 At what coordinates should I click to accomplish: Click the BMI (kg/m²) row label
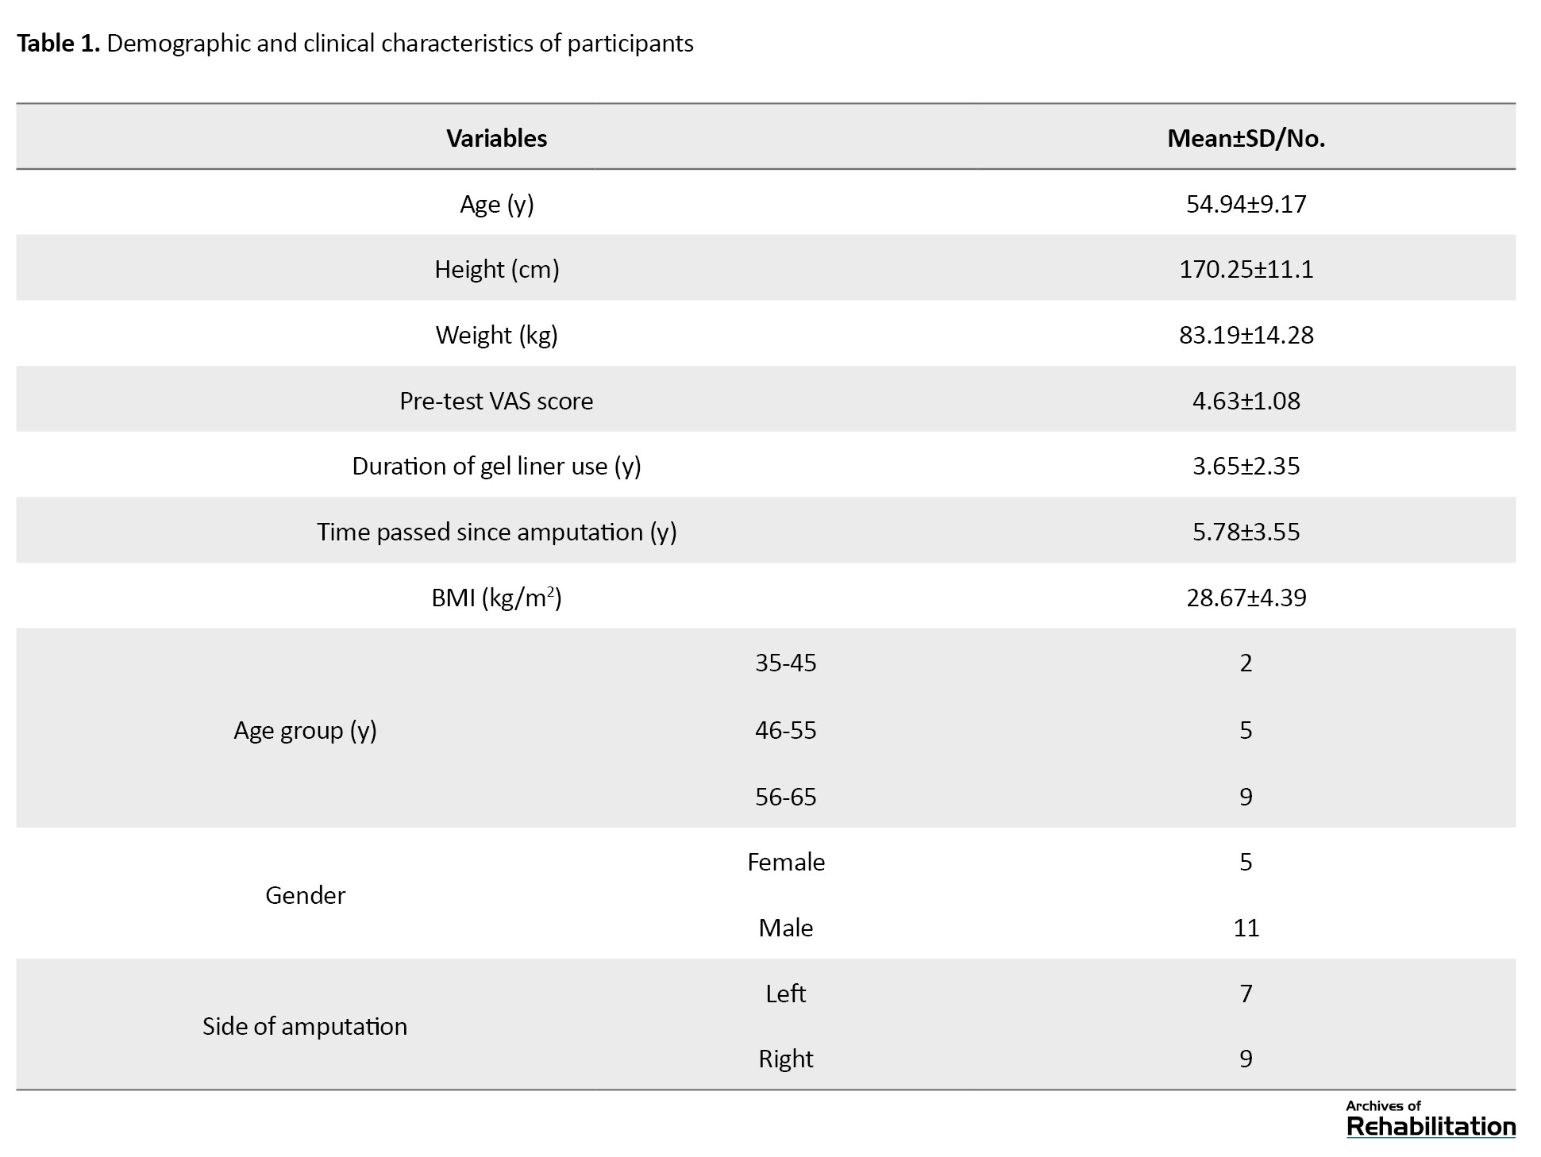tap(496, 598)
